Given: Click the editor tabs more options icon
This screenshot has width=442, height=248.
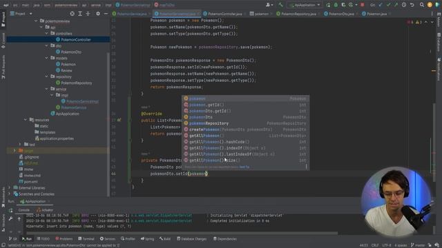Looking at the screenshot, I should click(432, 14).
